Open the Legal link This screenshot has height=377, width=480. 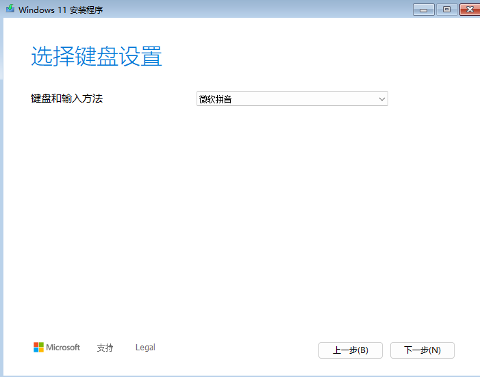click(x=145, y=348)
